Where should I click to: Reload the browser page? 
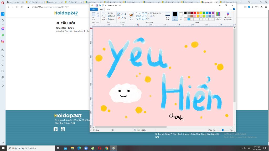tap(17, 7)
